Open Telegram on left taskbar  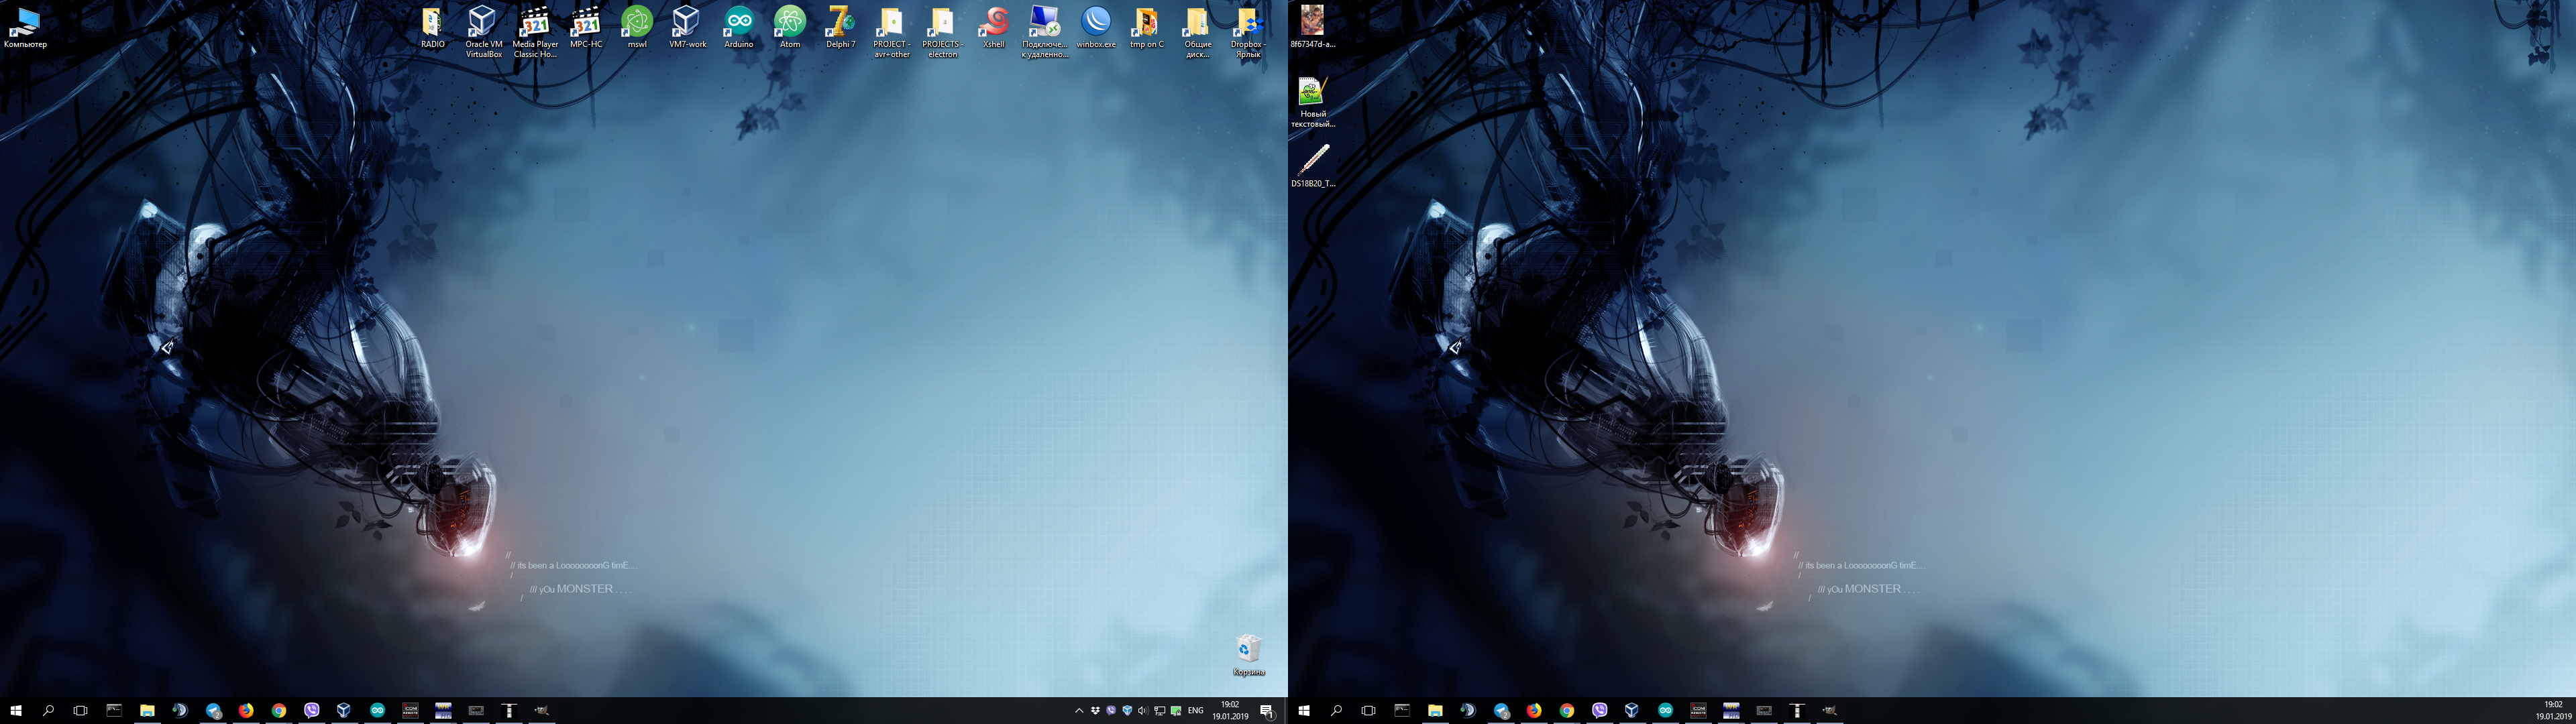[x=213, y=710]
